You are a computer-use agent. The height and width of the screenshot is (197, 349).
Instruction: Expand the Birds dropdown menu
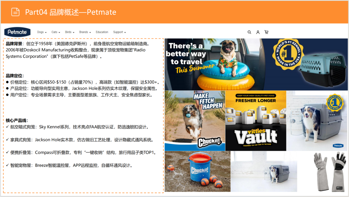click(x=70, y=32)
